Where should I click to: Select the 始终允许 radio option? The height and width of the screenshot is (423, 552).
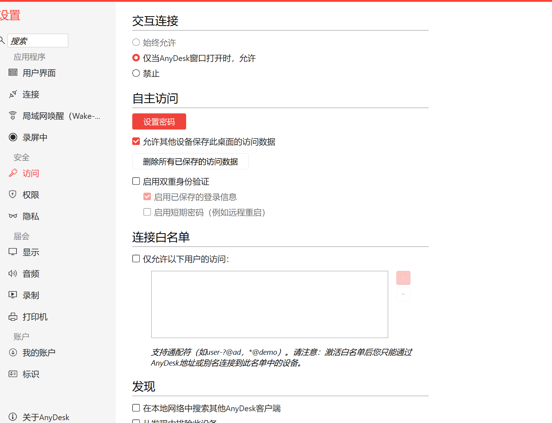pyautogui.click(x=136, y=42)
